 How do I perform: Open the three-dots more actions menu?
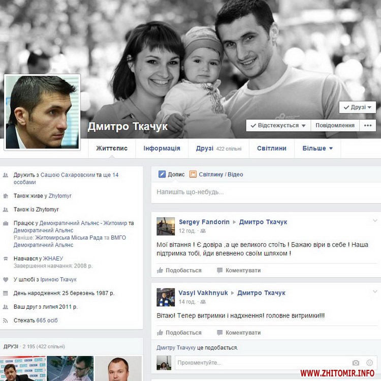[x=368, y=125]
